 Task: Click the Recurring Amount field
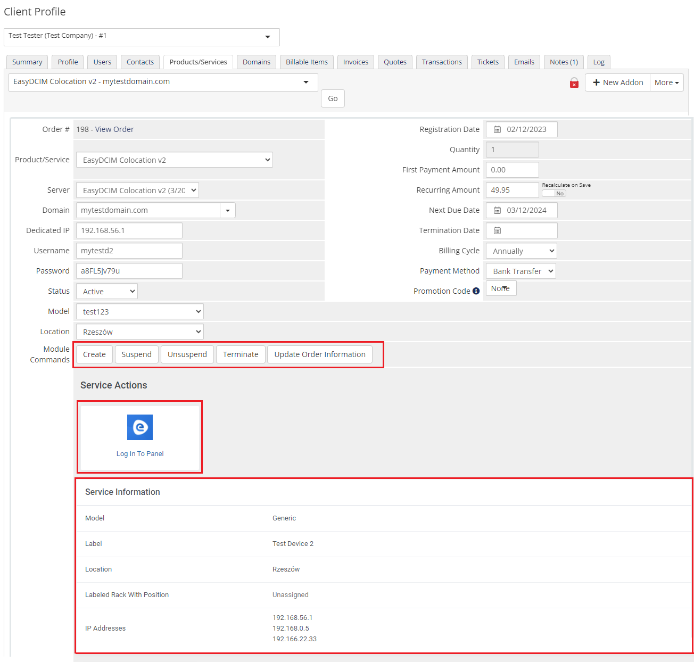pyautogui.click(x=513, y=190)
